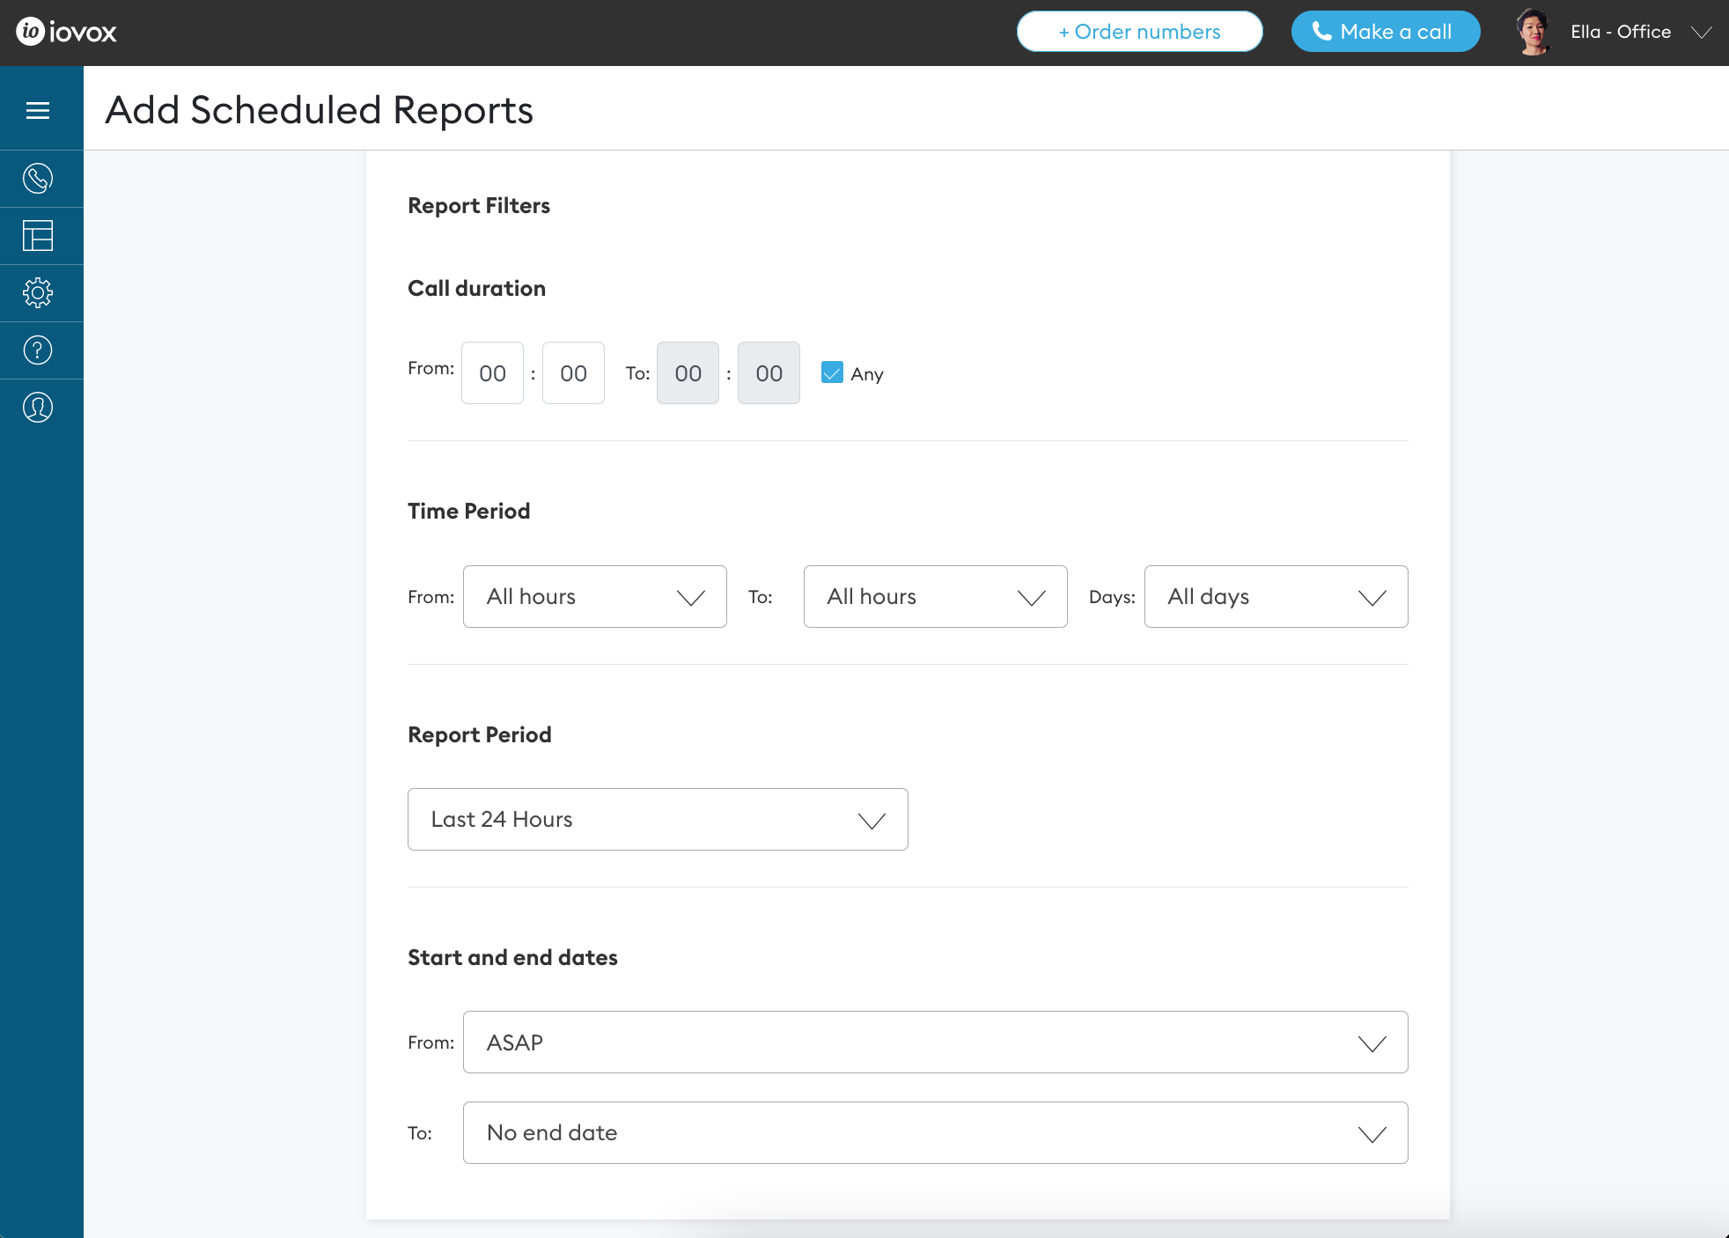Viewport: 1729px width, 1238px height.
Task: Click Ella's profile avatar picture
Action: click(x=1533, y=33)
